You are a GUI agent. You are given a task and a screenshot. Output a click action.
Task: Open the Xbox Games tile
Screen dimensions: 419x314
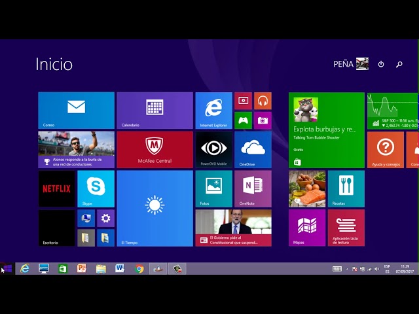click(243, 120)
